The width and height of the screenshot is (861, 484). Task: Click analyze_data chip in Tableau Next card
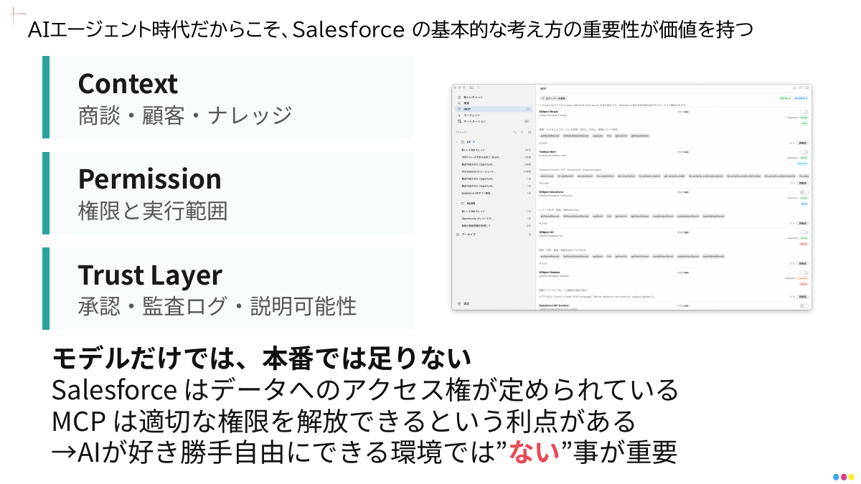pyautogui.click(x=547, y=176)
